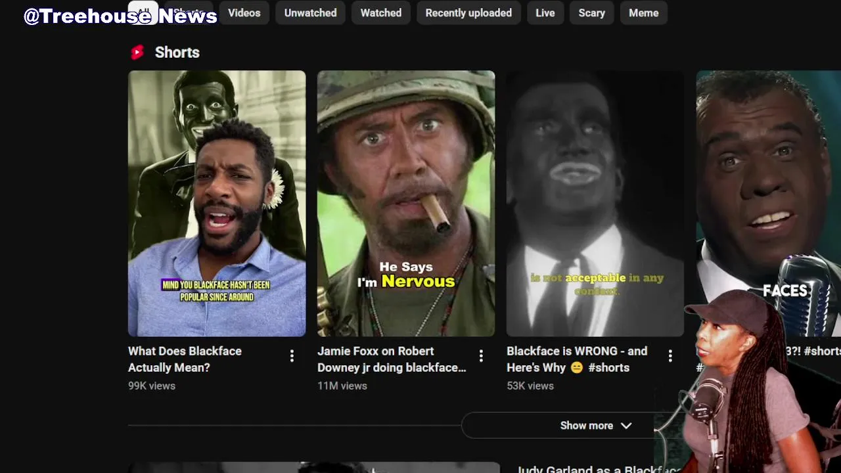Open the 'What Does Blackface Actually Mean?' short thumbnail
Image resolution: width=841 pixels, height=473 pixels.
217,204
